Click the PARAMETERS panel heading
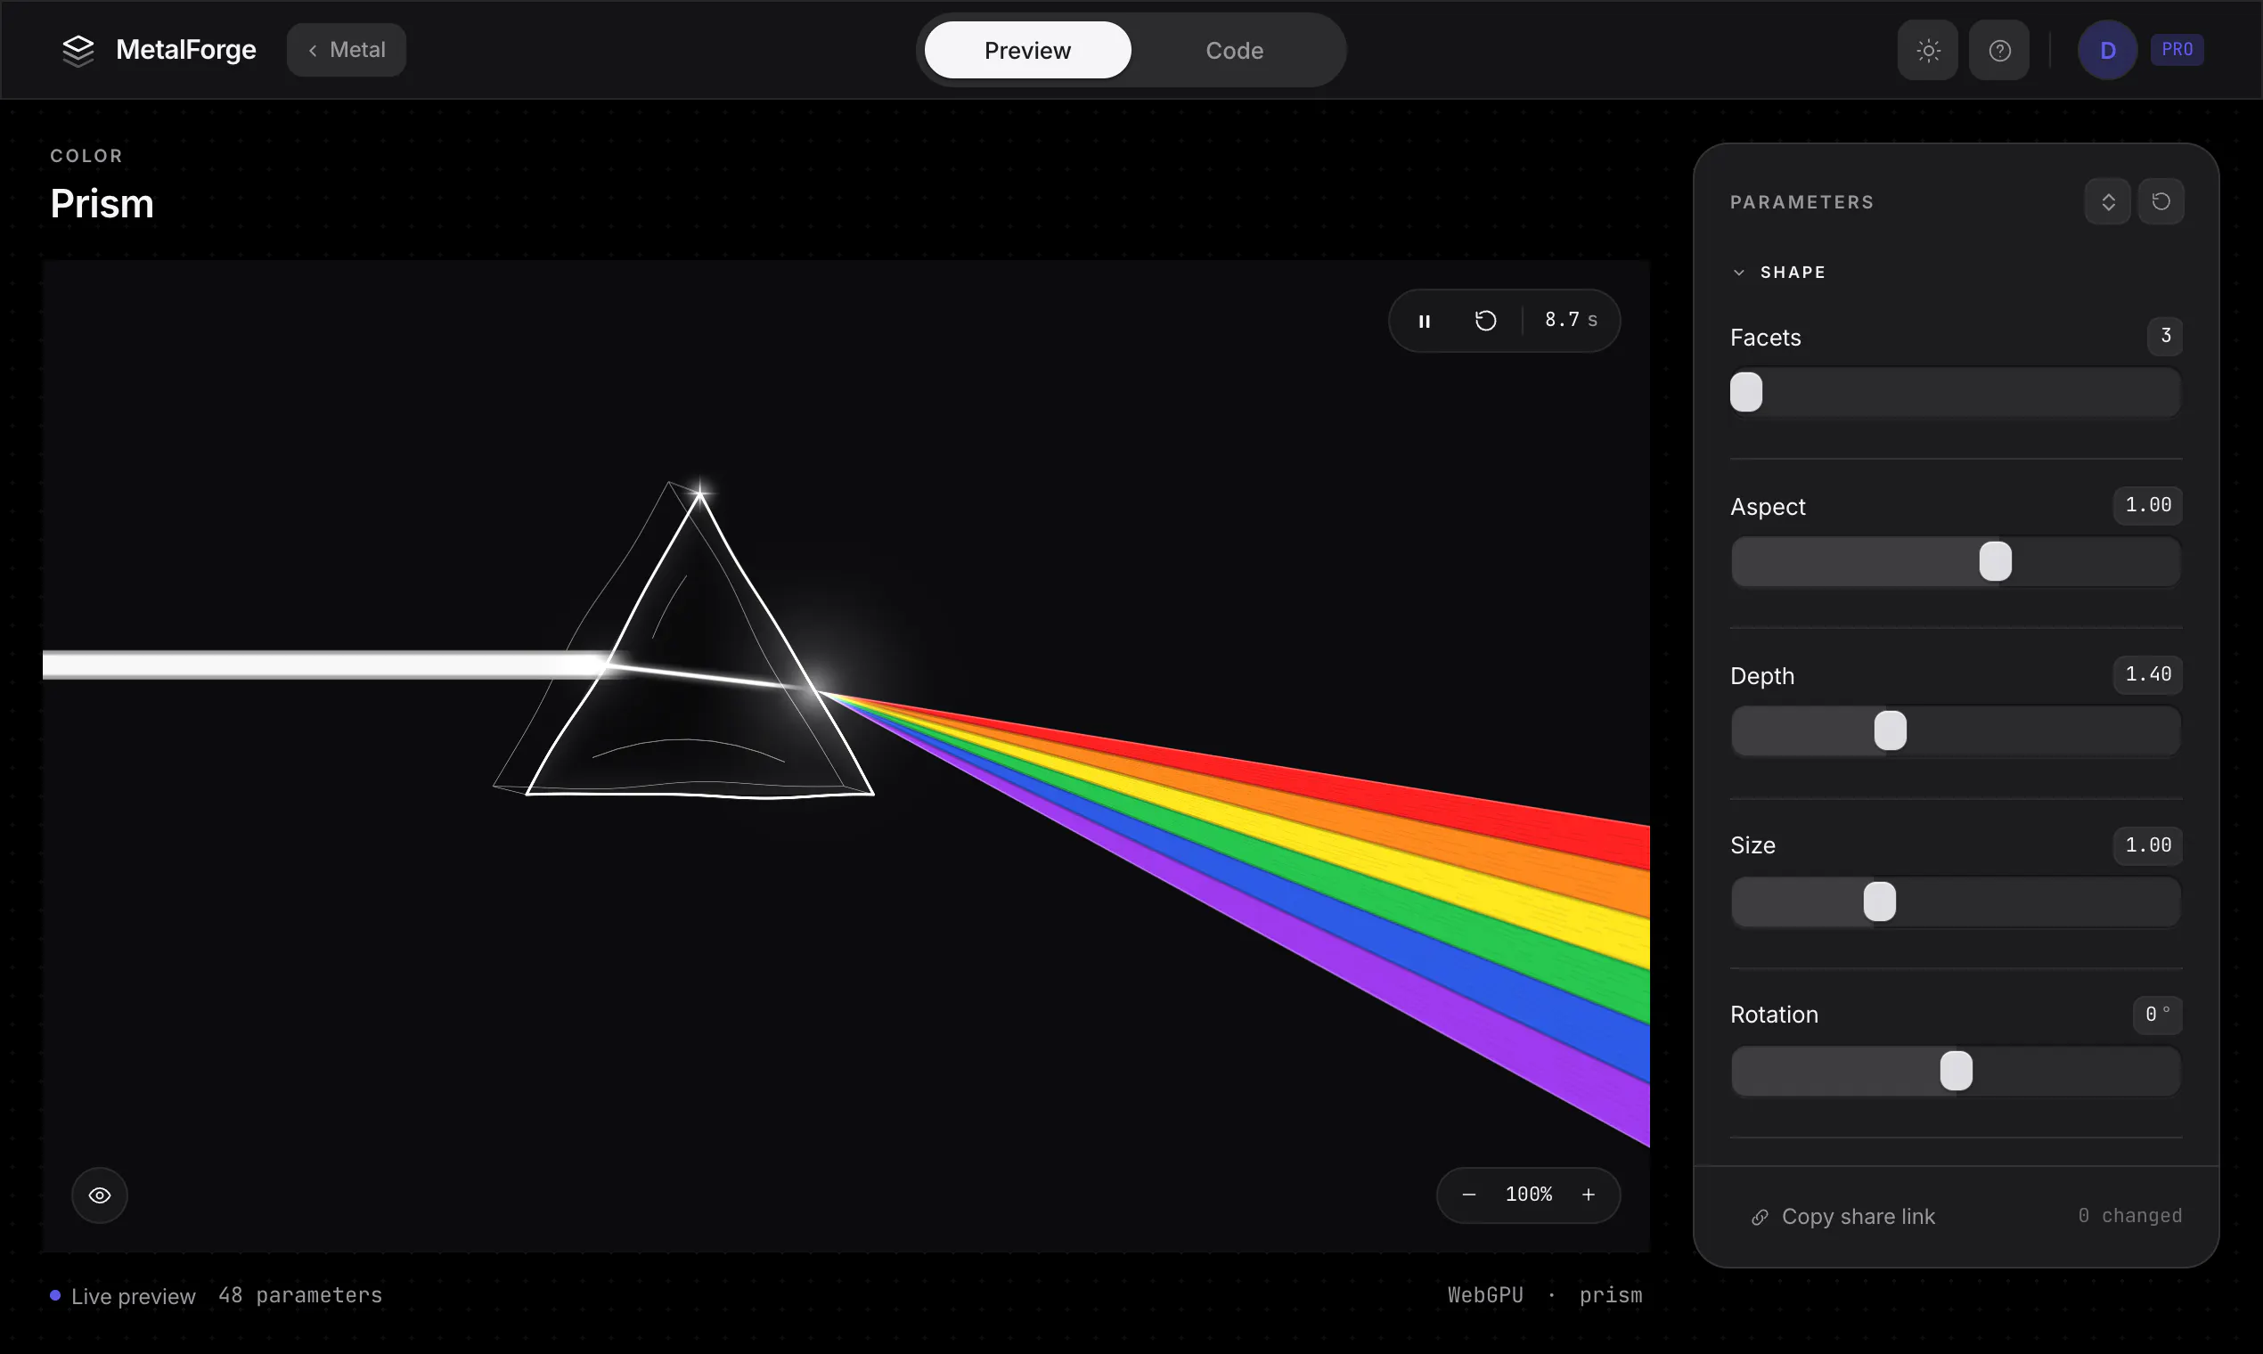The image size is (2263, 1354). (x=1802, y=202)
